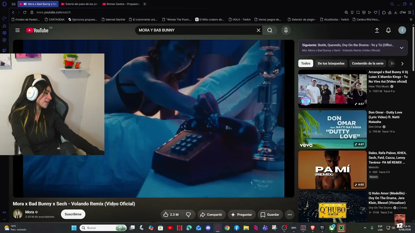415x233 pixels.
Task: Open the browser downloads icon
Action: pyautogui.click(x=396, y=12)
